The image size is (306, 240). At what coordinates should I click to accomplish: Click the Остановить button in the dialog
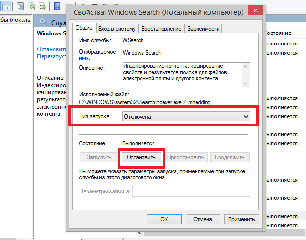(141, 157)
